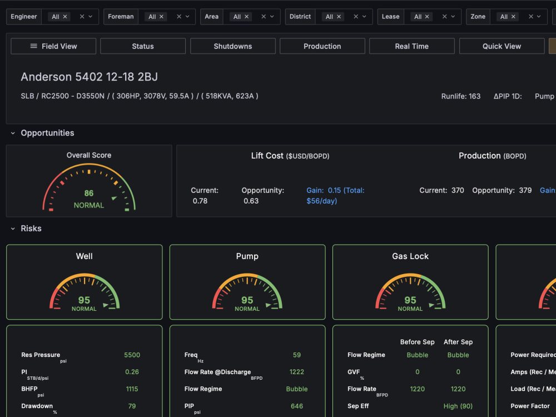Click the PI value 0.26
Screen dimensions: 556x417
[x=132, y=372]
